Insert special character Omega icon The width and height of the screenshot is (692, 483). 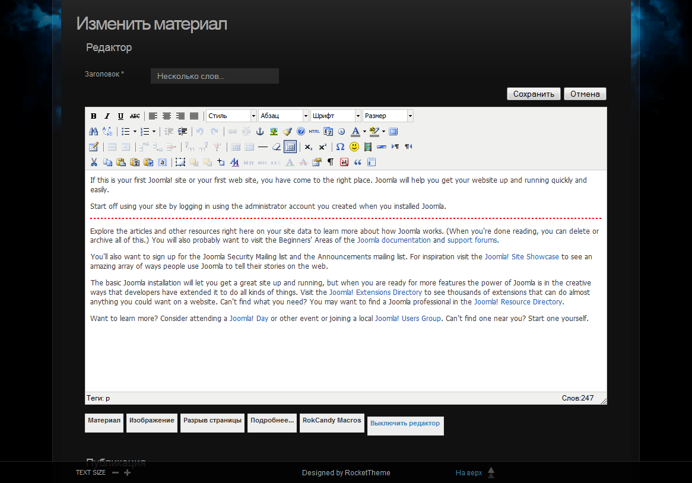click(x=340, y=147)
